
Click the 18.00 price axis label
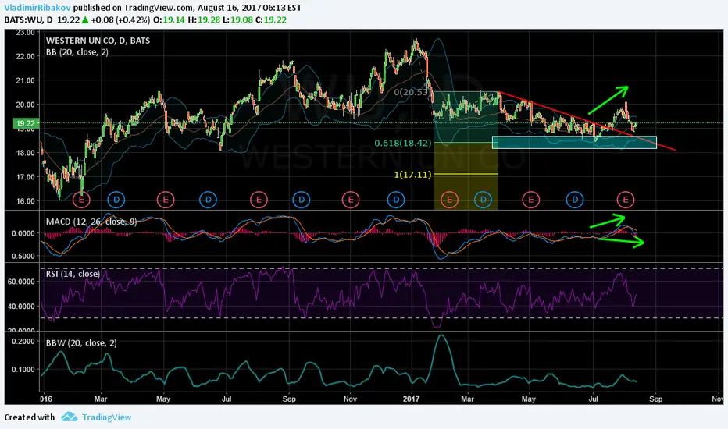click(x=25, y=153)
